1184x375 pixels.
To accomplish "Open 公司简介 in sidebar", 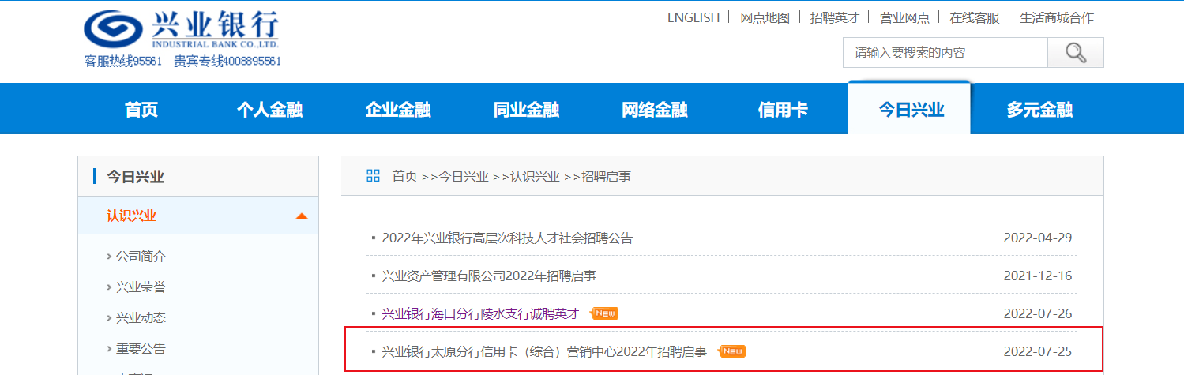I will click(141, 257).
